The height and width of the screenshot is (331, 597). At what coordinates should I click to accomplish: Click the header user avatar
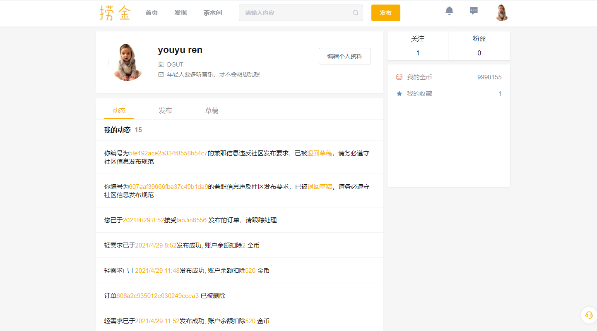click(502, 13)
